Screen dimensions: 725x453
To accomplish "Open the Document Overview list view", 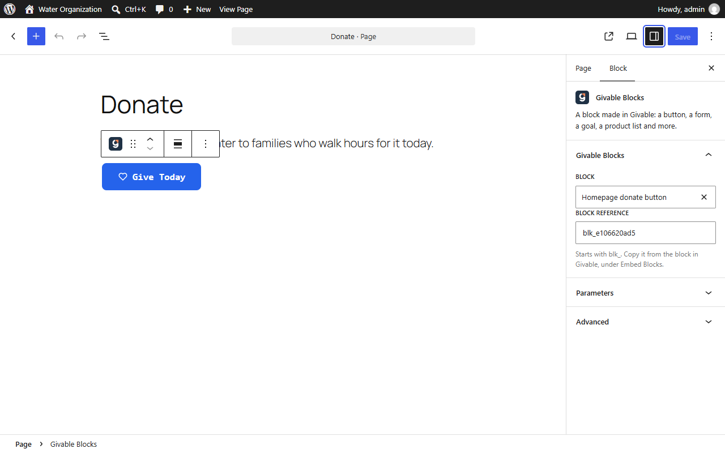I will [x=104, y=36].
